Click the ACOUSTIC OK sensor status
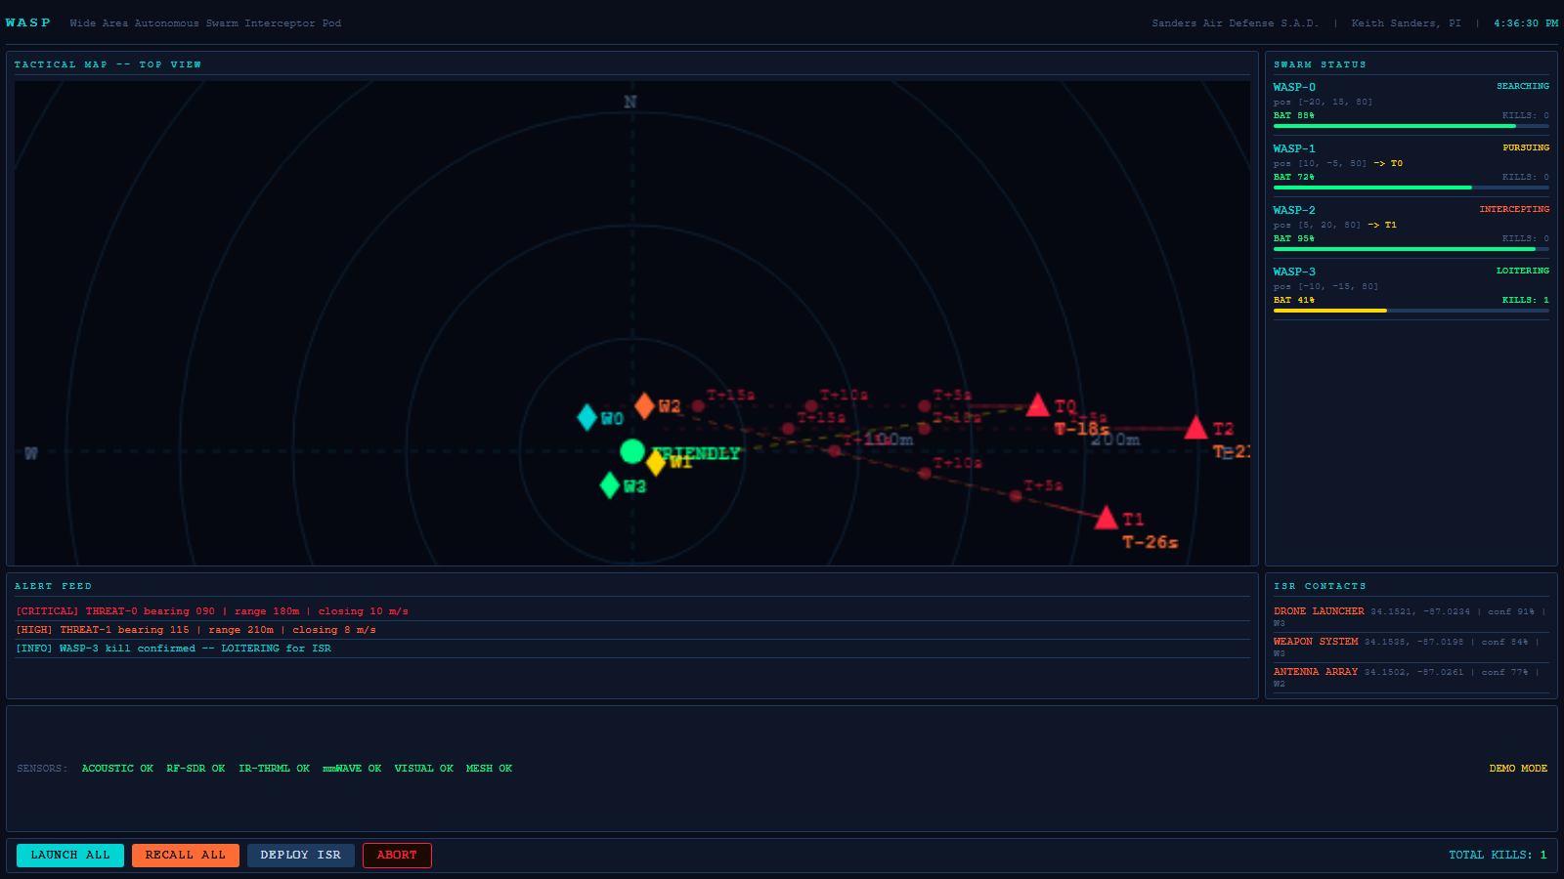Viewport: 1564px width, 879px height. click(x=117, y=769)
